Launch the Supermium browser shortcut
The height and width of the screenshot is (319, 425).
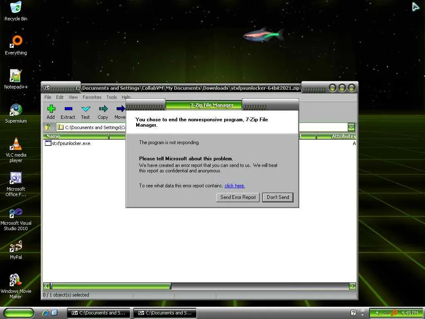16,113
